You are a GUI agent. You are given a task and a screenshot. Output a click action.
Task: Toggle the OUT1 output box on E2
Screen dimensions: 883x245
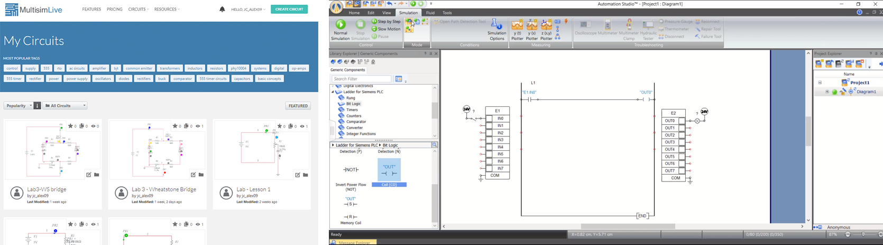(682, 128)
